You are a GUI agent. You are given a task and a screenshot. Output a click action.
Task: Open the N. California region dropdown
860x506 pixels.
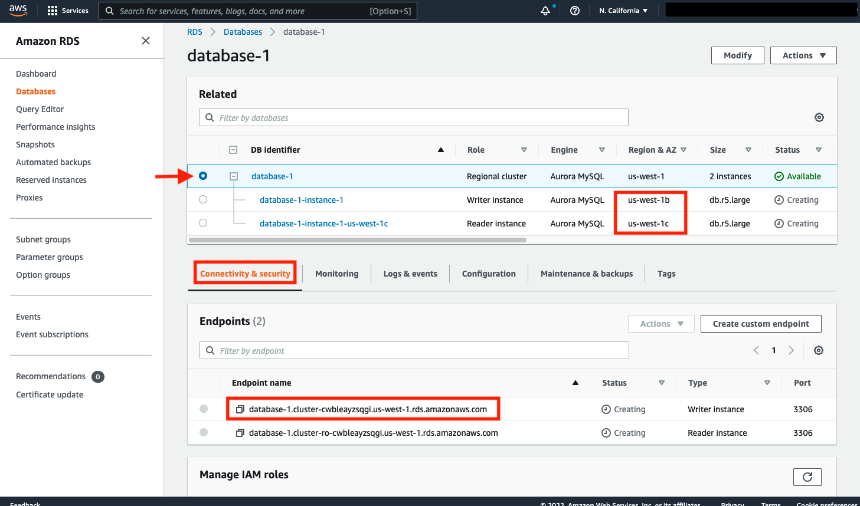click(623, 11)
